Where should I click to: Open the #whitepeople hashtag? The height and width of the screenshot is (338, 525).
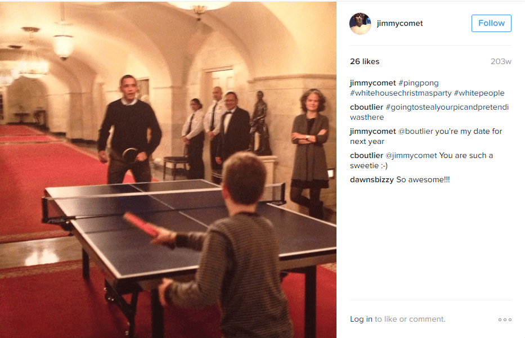coord(479,93)
